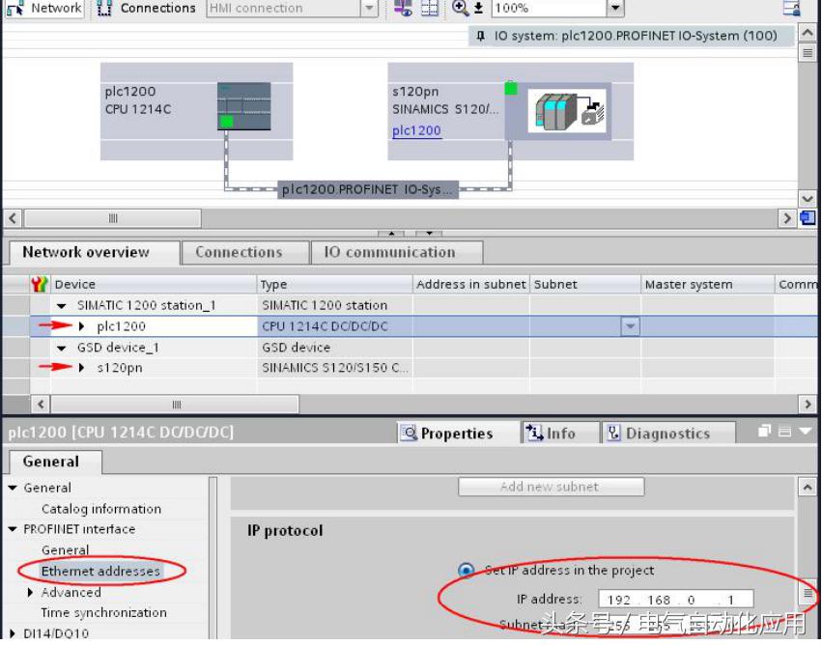822x645 pixels.
Task: Select the SINAMICS S120 drive device image
Action: click(x=567, y=111)
